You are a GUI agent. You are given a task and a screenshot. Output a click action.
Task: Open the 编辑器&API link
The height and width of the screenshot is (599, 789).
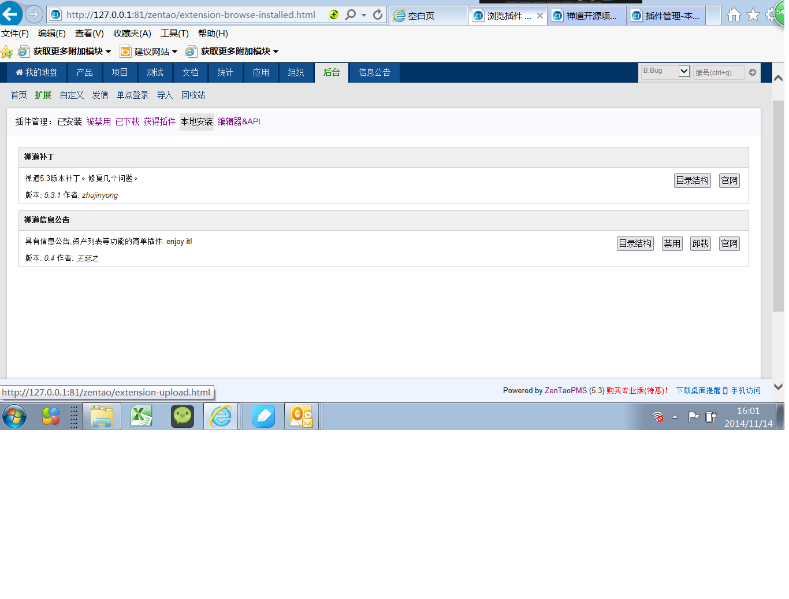(239, 121)
